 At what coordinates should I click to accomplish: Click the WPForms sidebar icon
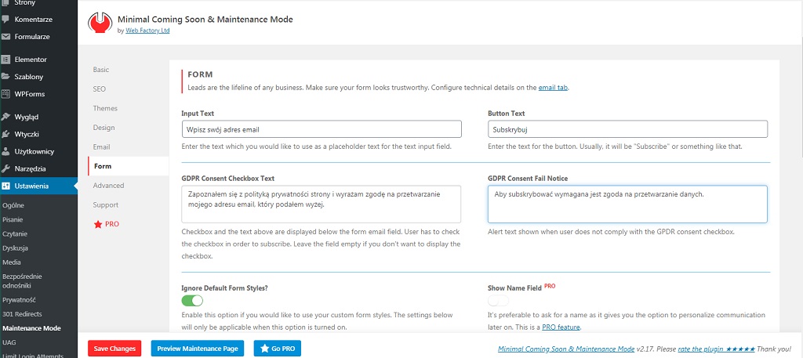[x=5, y=94]
